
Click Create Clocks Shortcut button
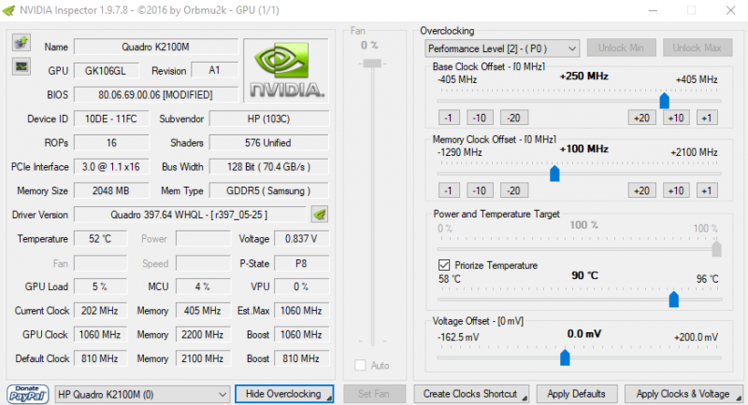click(471, 394)
